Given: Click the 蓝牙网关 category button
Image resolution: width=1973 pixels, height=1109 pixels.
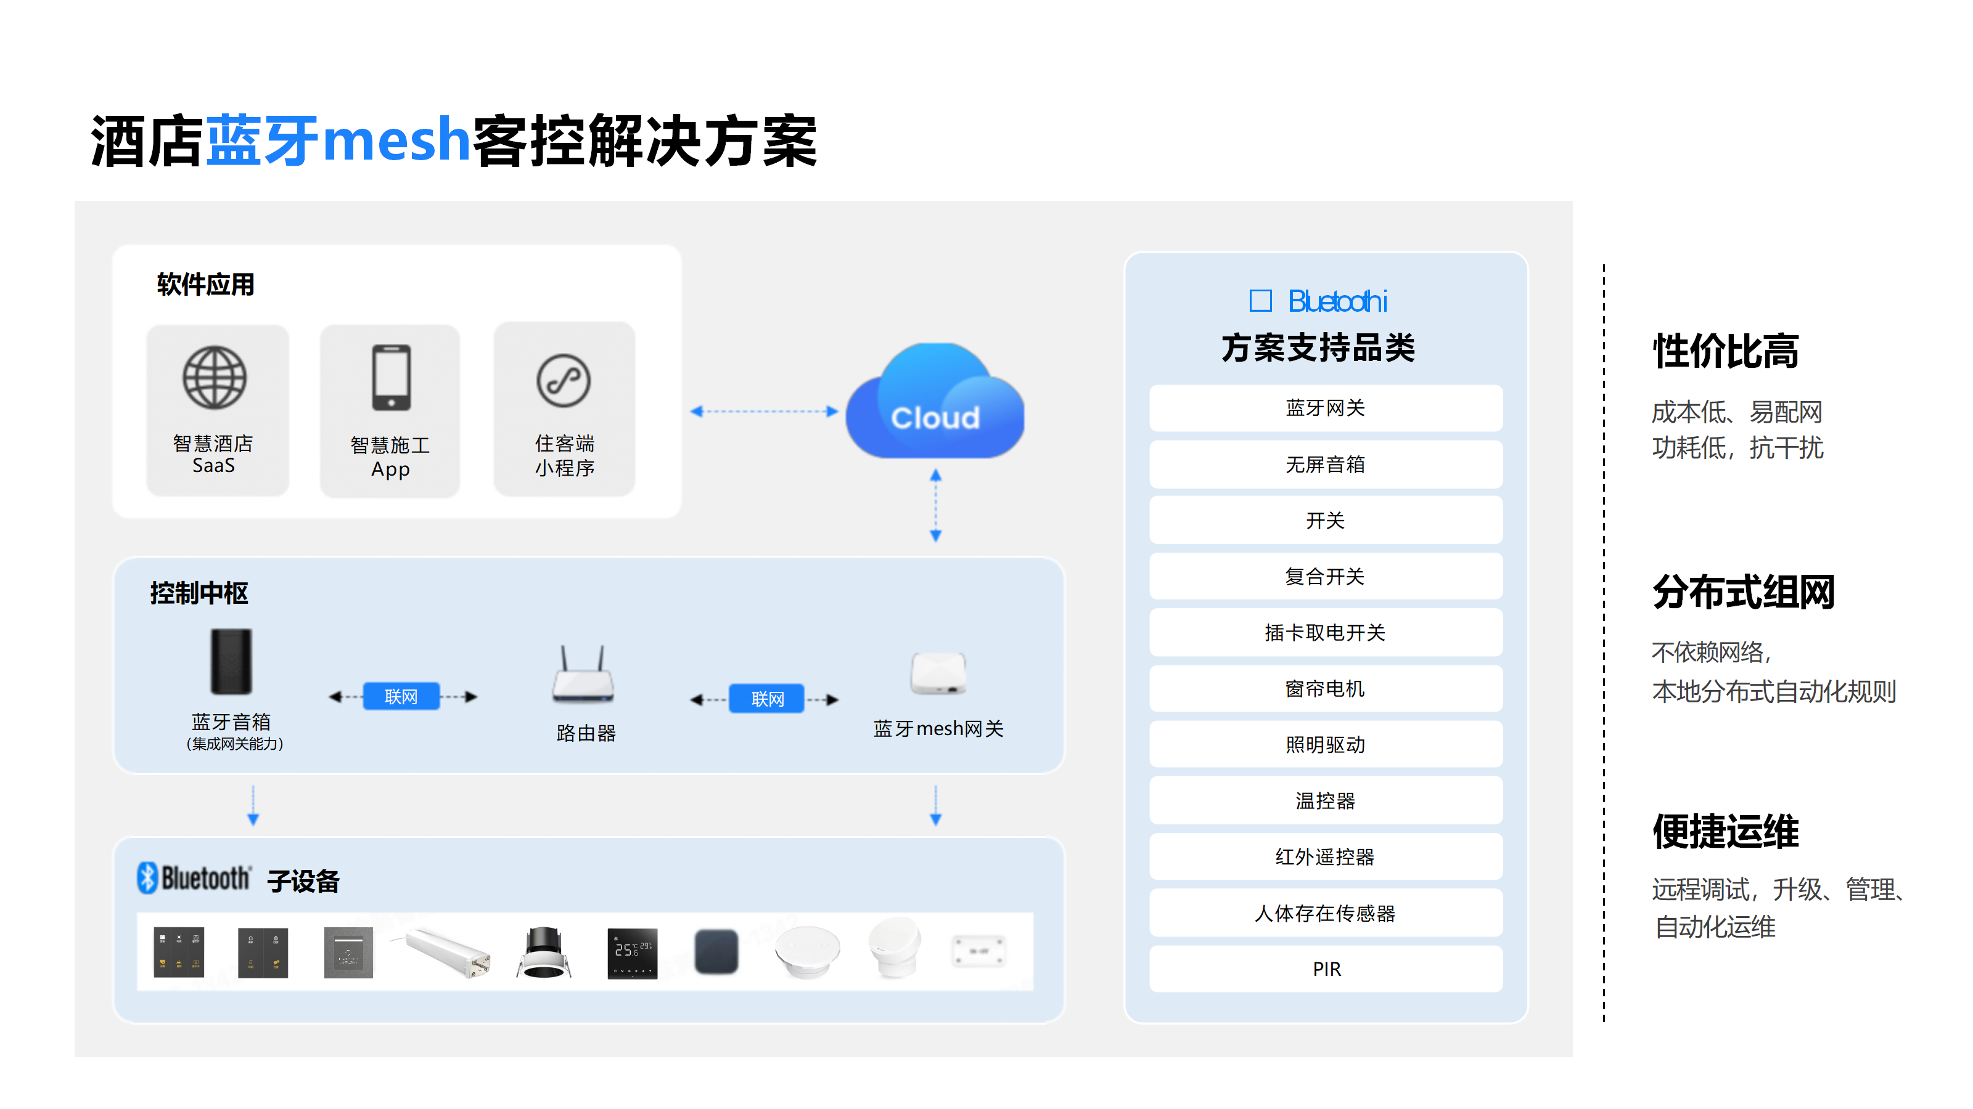Looking at the screenshot, I should pyautogui.click(x=1326, y=408).
